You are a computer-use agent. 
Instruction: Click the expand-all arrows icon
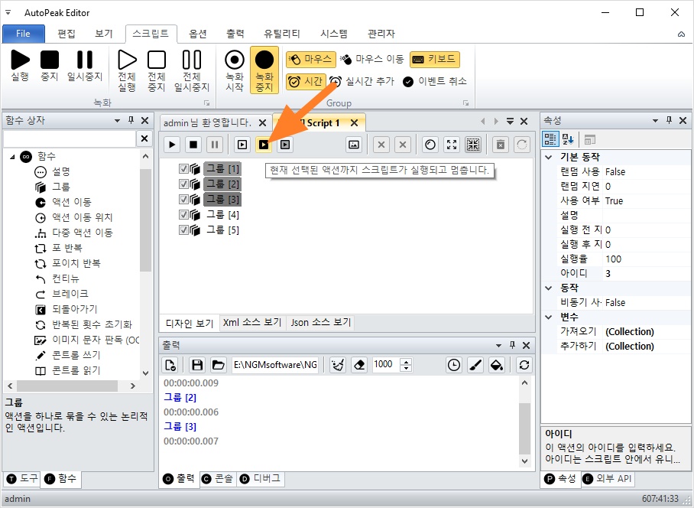[452, 145]
